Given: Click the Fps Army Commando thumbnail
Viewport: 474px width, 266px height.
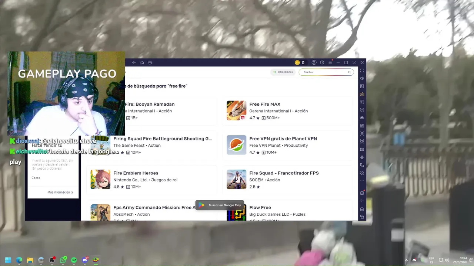Looking at the screenshot, I should tap(100, 212).
